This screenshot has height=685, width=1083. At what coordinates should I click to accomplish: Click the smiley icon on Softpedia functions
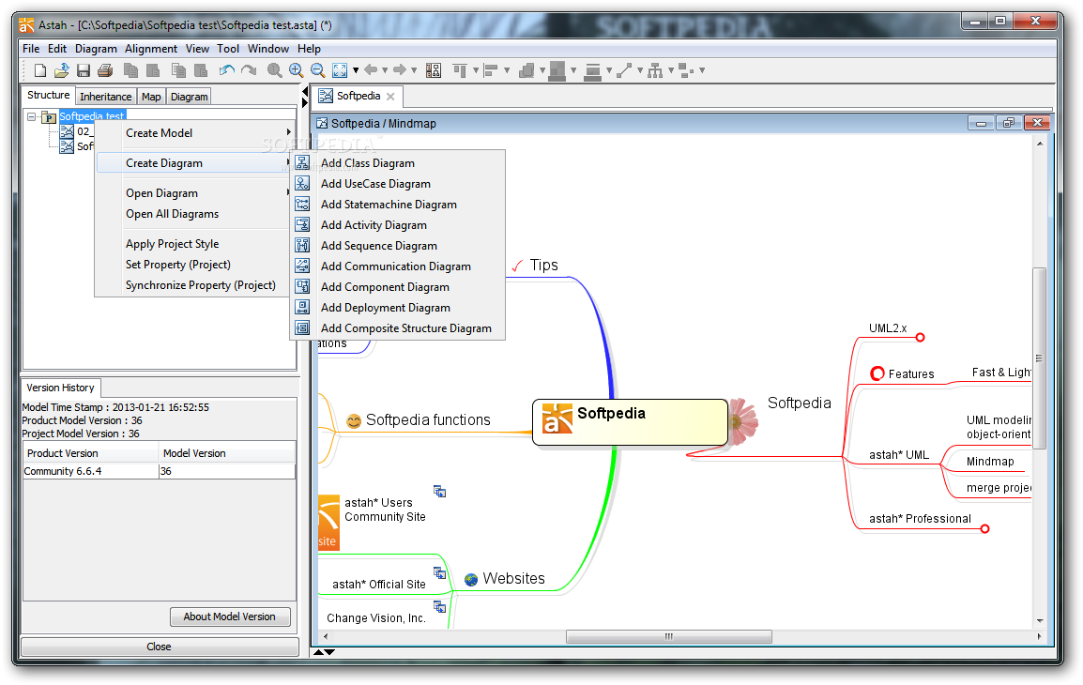[354, 421]
